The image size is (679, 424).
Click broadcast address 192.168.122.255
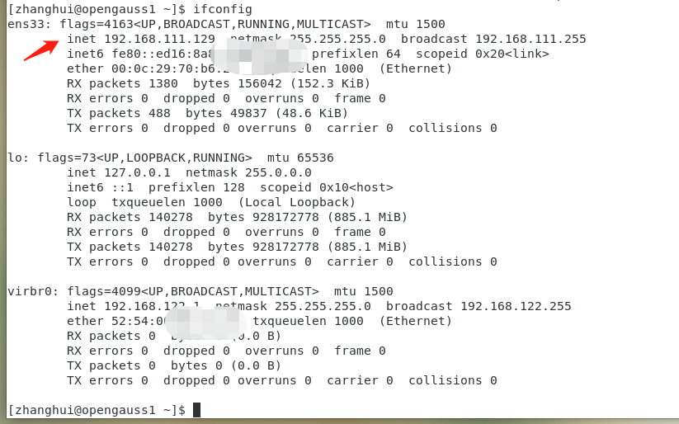[516, 306]
